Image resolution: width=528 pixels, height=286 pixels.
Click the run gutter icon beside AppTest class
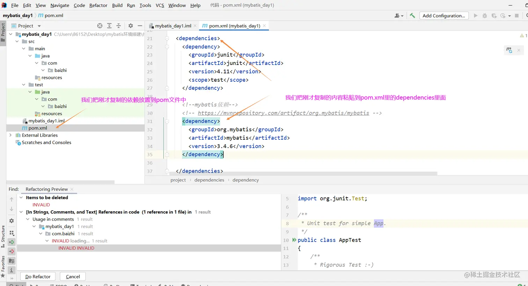pos(294,240)
